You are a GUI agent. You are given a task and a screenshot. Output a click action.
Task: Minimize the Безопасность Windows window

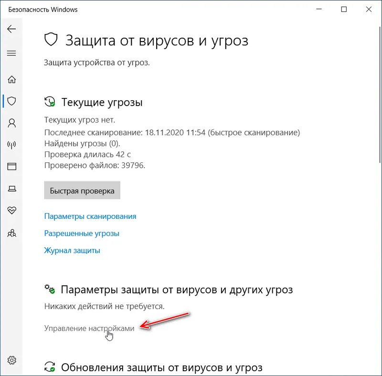[319, 9]
